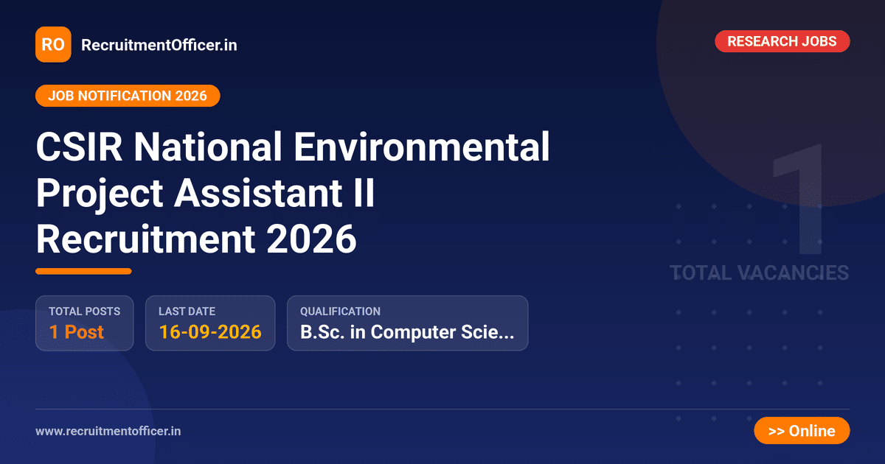The image size is (885, 464).
Task: Open the CSIR National Environmental recruitment title
Action: [x=293, y=193]
